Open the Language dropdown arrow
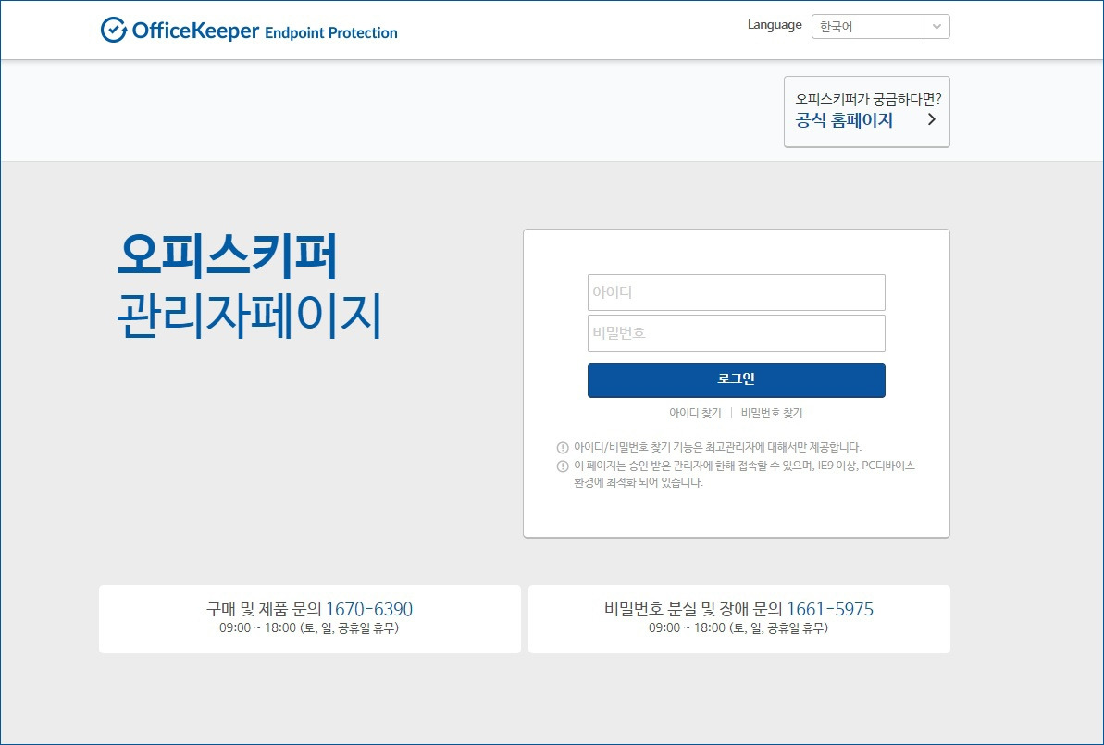The width and height of the screenshot is (1104, 745). 937,27
